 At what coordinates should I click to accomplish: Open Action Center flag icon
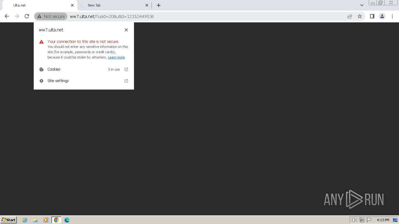(369, 220)
